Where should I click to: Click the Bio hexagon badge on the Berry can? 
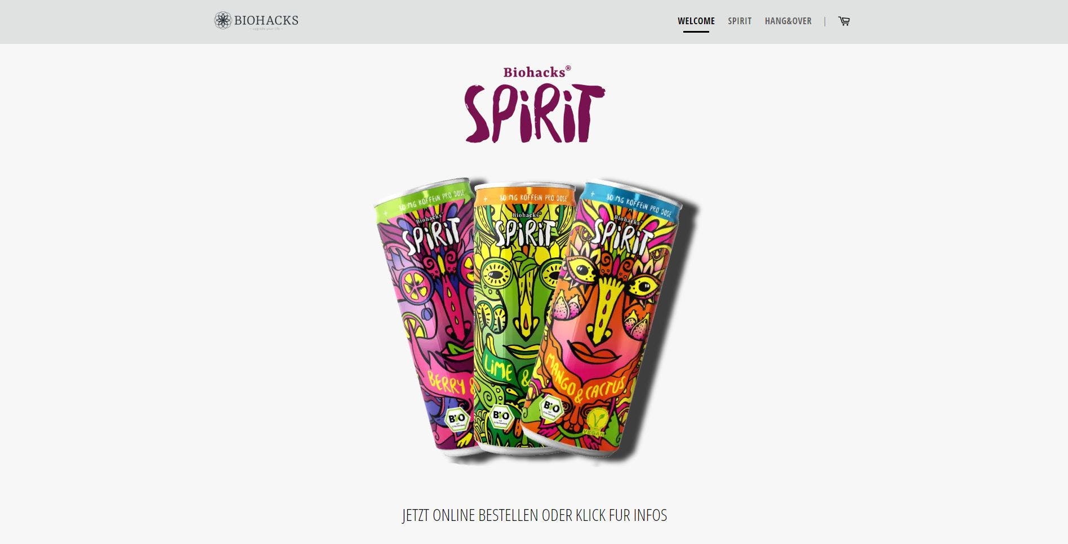click(x=456, y=418)
